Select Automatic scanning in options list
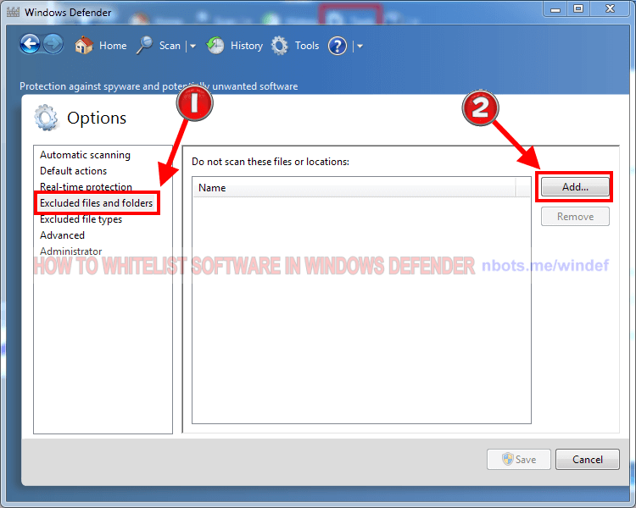Image resolution: width=636 pixels, height=508 pixels. click(85, 155)
